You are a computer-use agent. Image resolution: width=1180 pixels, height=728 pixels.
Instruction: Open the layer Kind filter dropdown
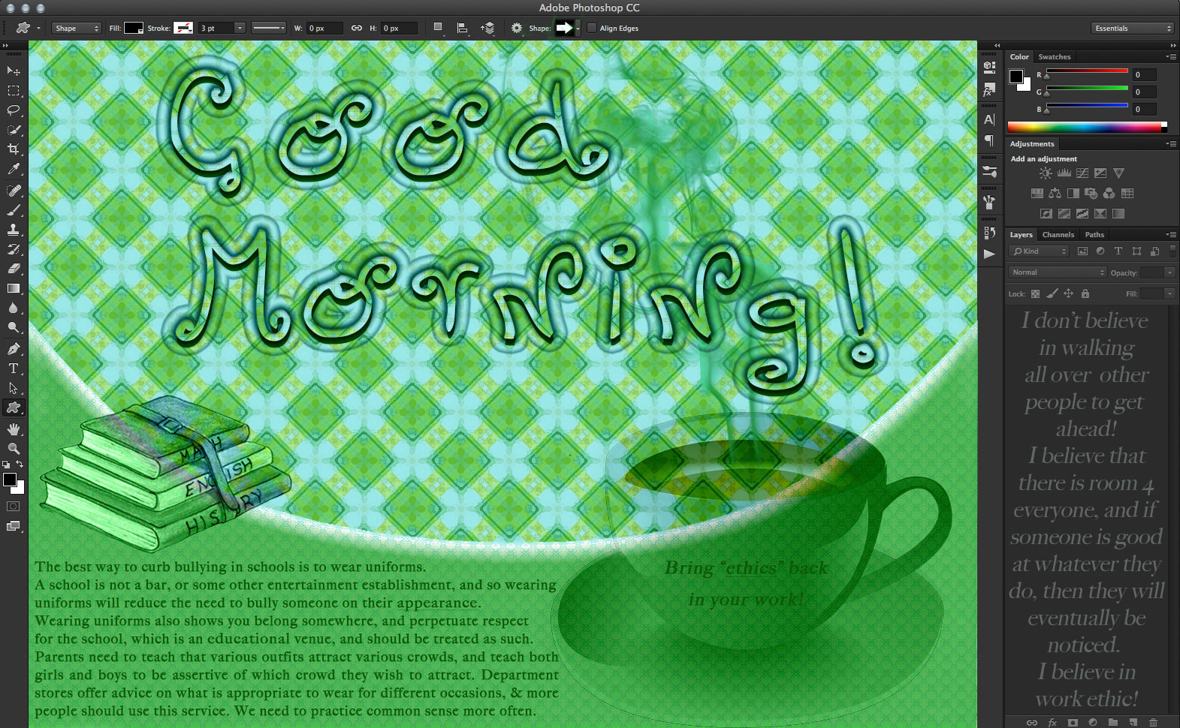[1039, 251]
